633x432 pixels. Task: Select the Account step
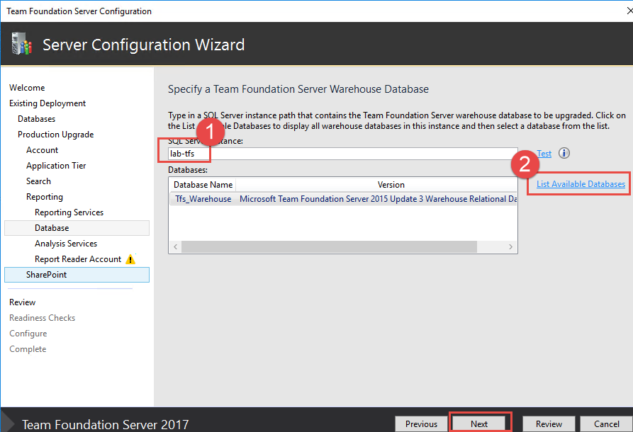point(42,150)
